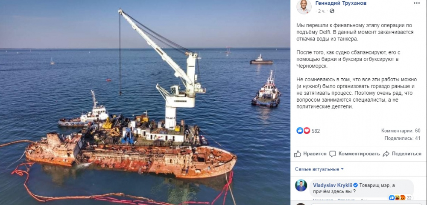Open the Геннадий Труханов profile link
The width and height of the screenshot is (427, 205).
(341, 3)
